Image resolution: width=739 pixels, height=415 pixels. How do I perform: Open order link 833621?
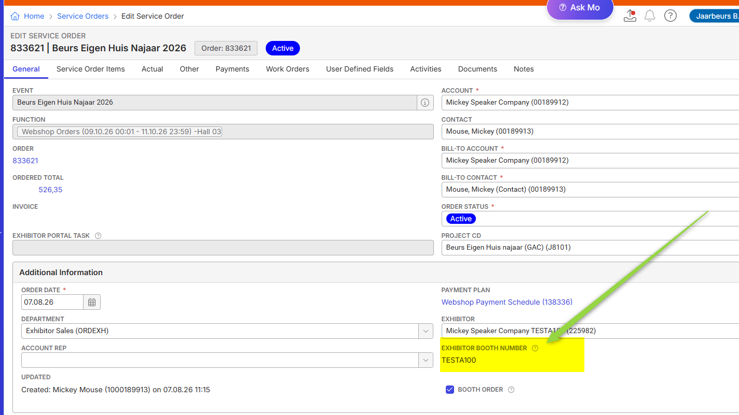coord(25,161)
